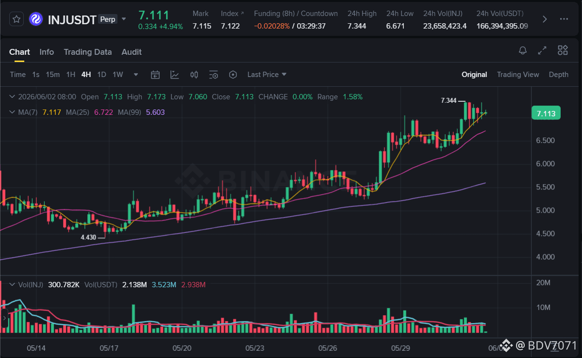Click the INJ coin logo icon
The height and width of the screenshot is (358, 582).
click(36, 19)
